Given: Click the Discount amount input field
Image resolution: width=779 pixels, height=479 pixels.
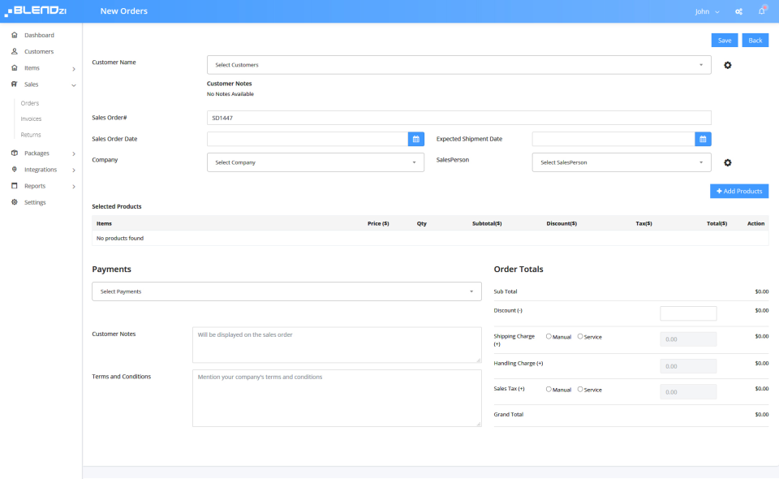Looking at the screenshot, I should (688, 313).
